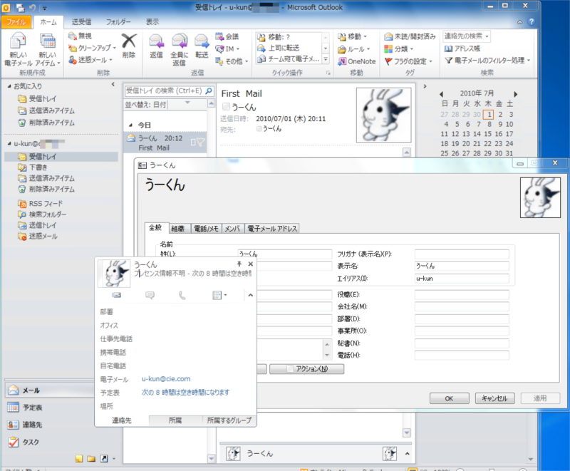This screenshot has height=471, width=570.
Task: Switch to the Send/Receive ribbon tab
Action: [x=81, y=22]
